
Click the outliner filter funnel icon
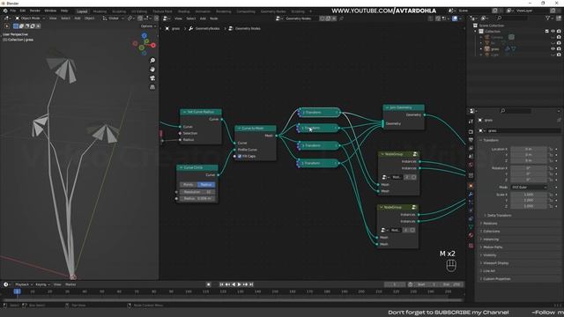tap(548, 18)
